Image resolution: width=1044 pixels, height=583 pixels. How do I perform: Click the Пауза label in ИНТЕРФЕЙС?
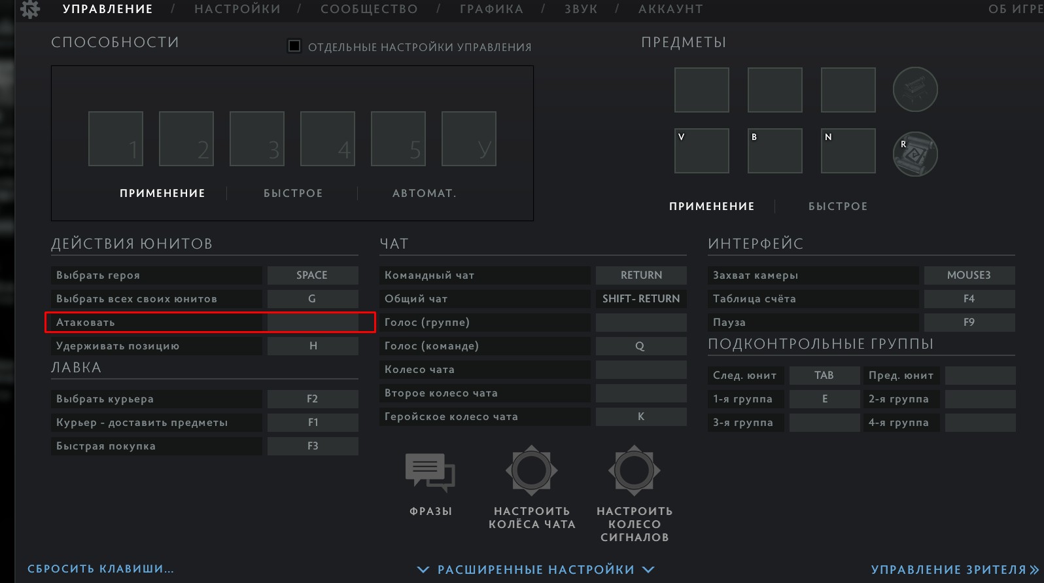pos(729,322)
